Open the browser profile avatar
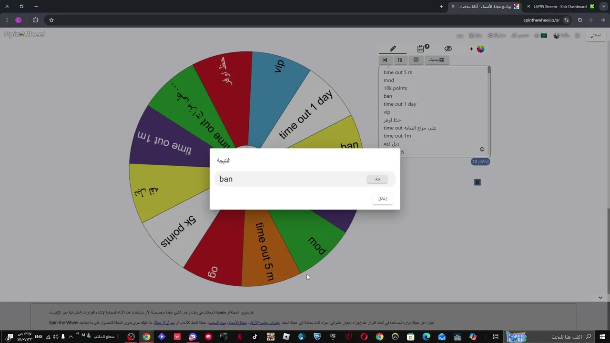Viewport: 610px width, 343px height. point(19,20)
